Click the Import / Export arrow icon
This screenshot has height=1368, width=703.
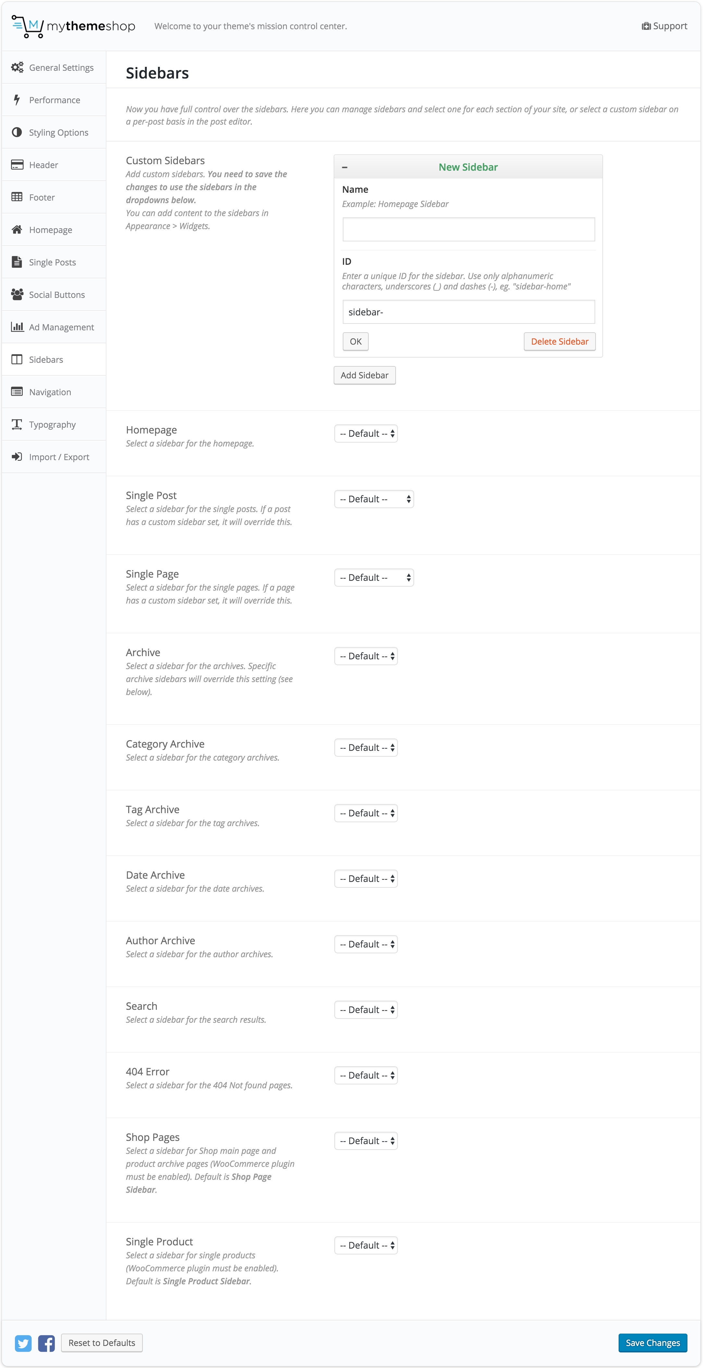(17, 456)
